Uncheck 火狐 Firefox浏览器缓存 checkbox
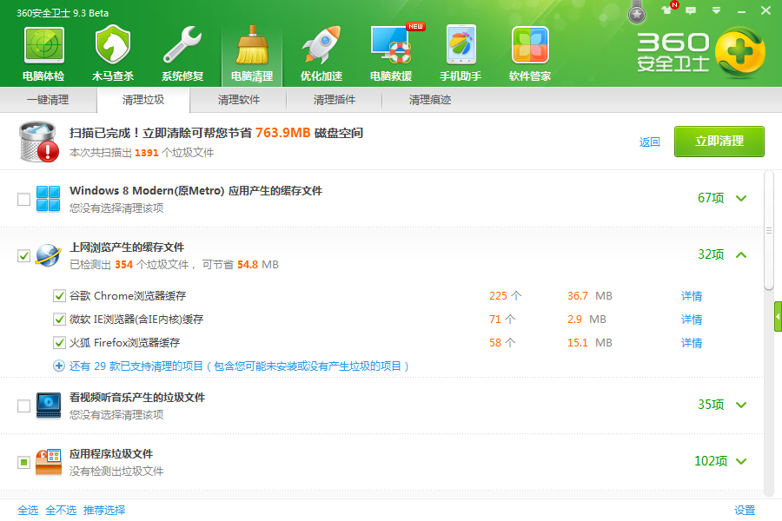Image resolution: width=782 pixels, height=521 pixels. click(x=59, y=342)
